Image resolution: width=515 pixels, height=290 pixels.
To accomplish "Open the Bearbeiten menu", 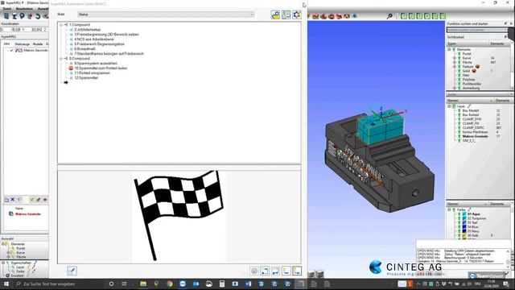I will tap(24, 9).
